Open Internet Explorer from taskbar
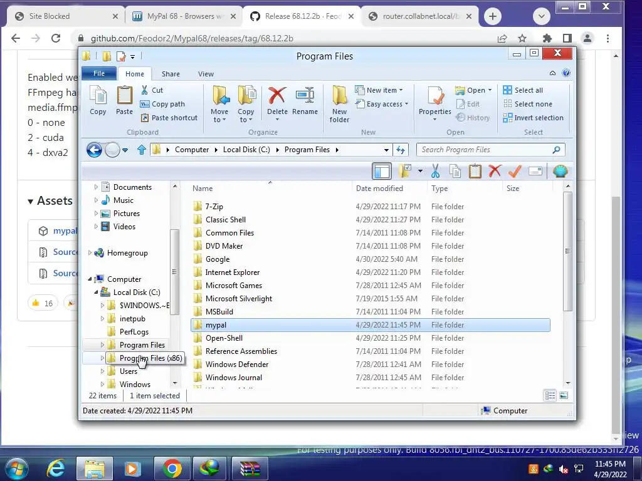Image resolution: width=642 pixels, height=481 pixels. point(56,468)
